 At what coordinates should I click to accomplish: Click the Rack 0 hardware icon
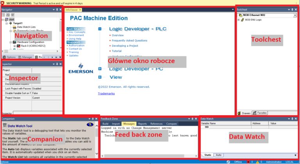tap(19, 46)
